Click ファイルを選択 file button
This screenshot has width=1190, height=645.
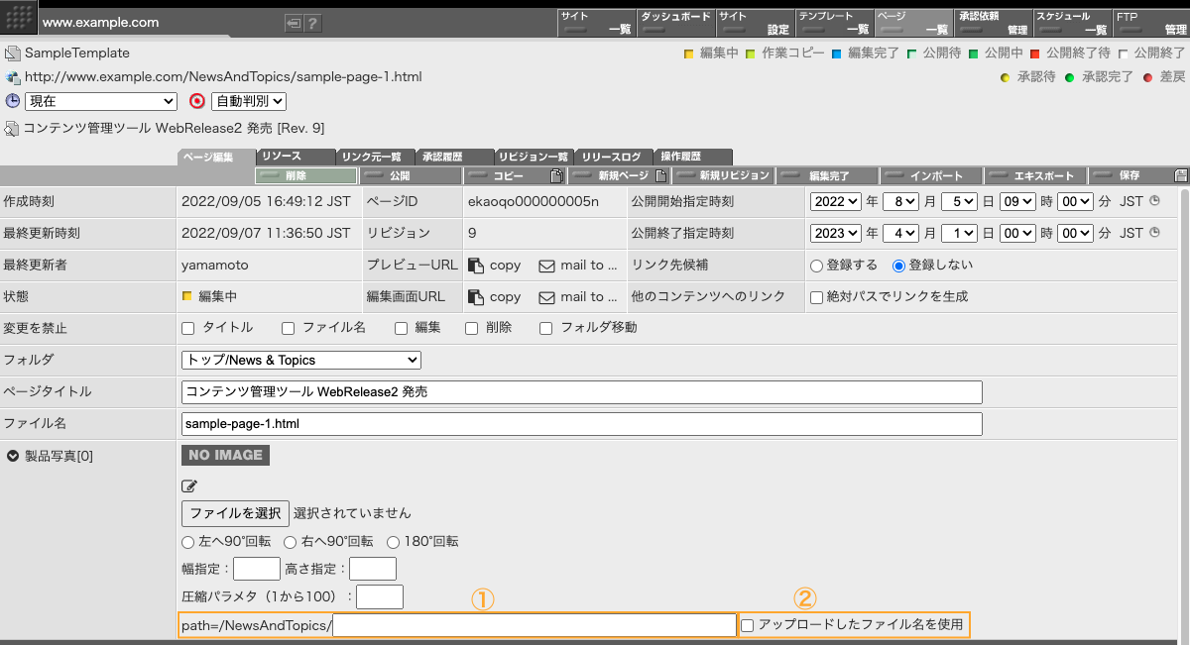(x=235, y=513)
